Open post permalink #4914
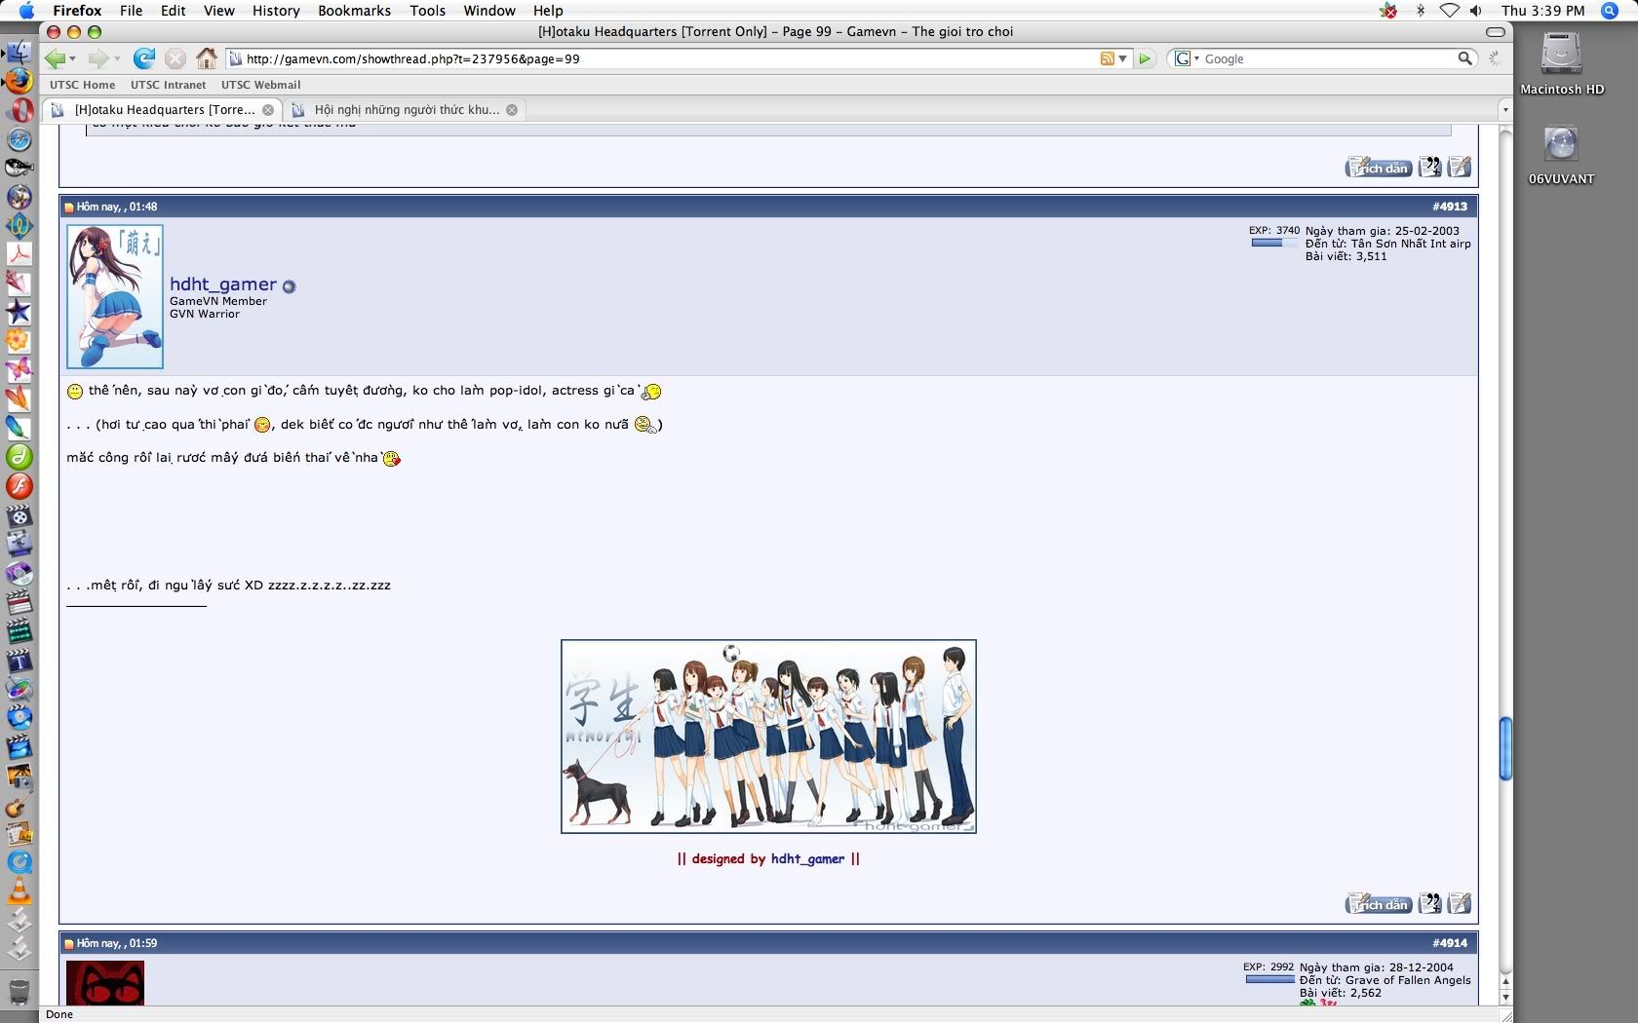The image size is (1638, 1023). [x=1450, y=943]
